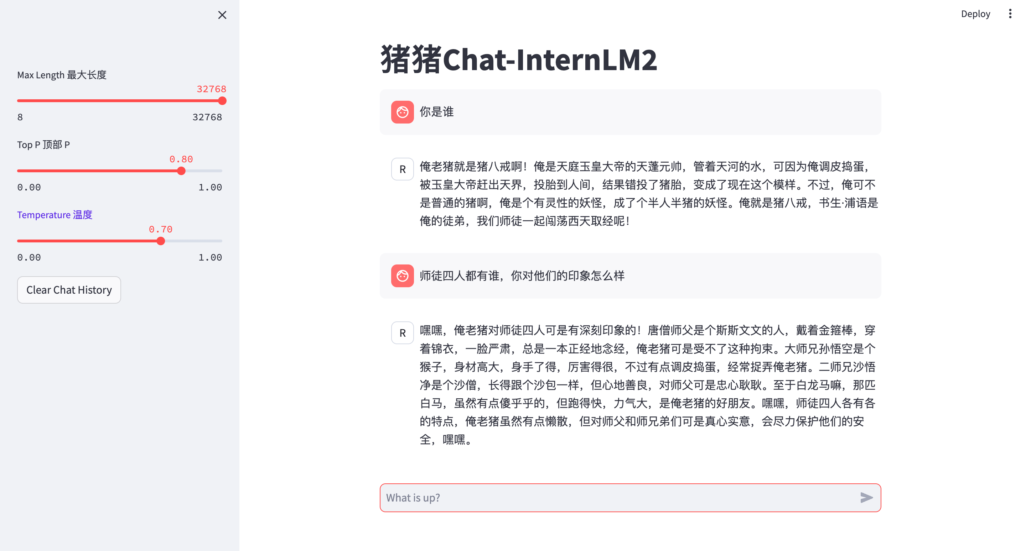1026x551 pixels.
Task: Click the send arrow icon
Action: pos(866,497)
